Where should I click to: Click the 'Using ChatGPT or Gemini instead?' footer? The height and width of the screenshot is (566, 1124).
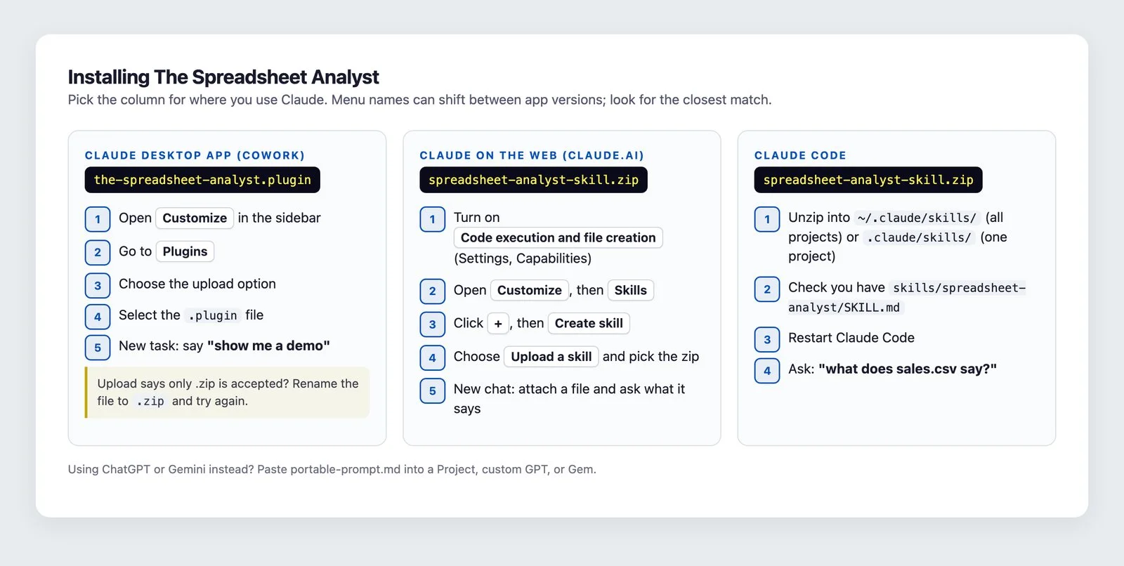tap(332, 469)
